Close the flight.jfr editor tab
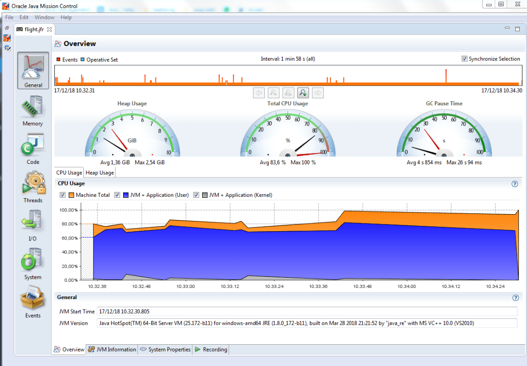The image size is (527, 366). coord(49,29)
